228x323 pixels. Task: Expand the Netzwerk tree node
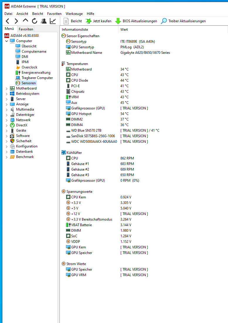(7, 120)
